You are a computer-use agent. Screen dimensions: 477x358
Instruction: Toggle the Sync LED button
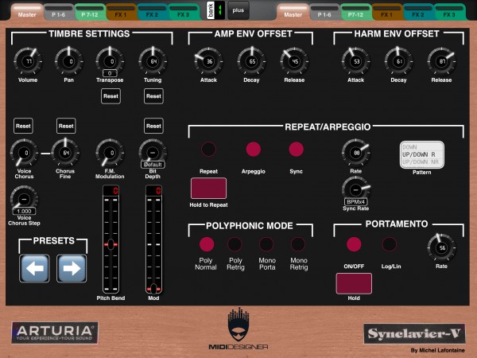coord(296,150)
